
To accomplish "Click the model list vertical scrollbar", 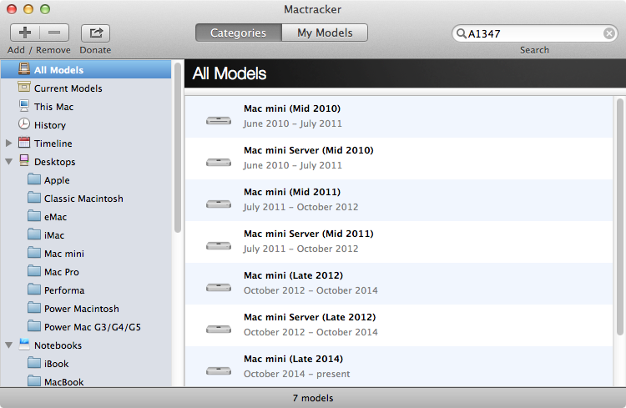I will [x=619, y=218].
